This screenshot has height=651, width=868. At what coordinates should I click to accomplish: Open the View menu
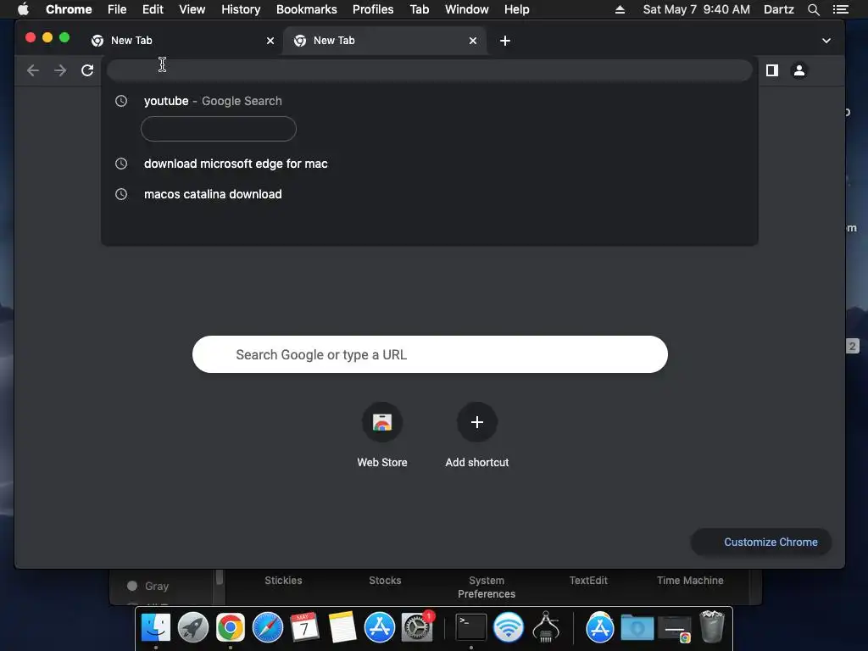click(x=192, y=9)
